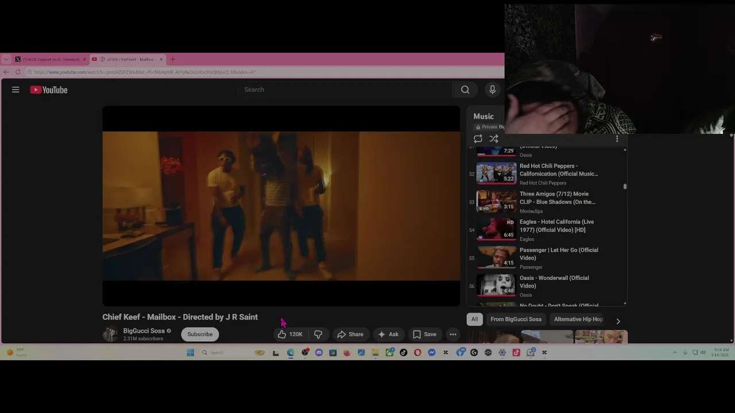Open more actions three-dot menu below video

(453, 334)
